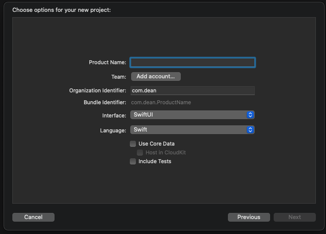Click the "Product Name:" label
Screen dimensions: 326x234
(x=107, y=62)
